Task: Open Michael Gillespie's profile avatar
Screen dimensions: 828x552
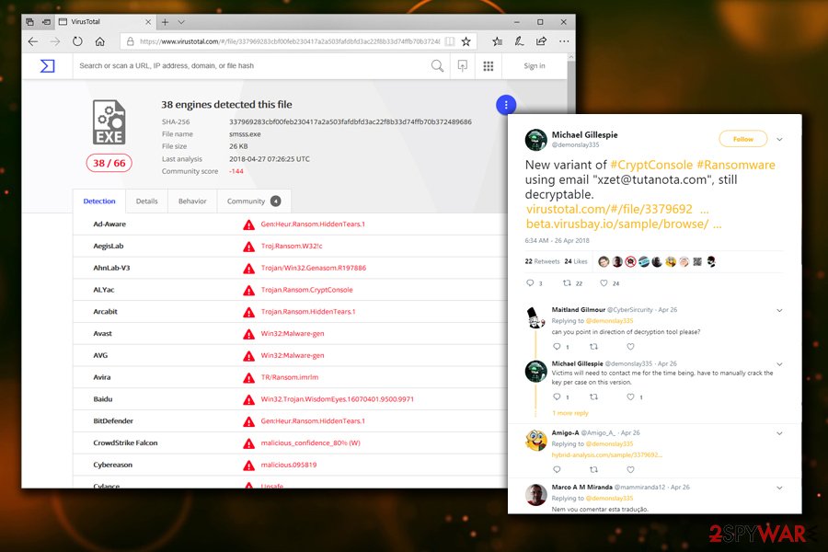Action: (x=535, y=140)
